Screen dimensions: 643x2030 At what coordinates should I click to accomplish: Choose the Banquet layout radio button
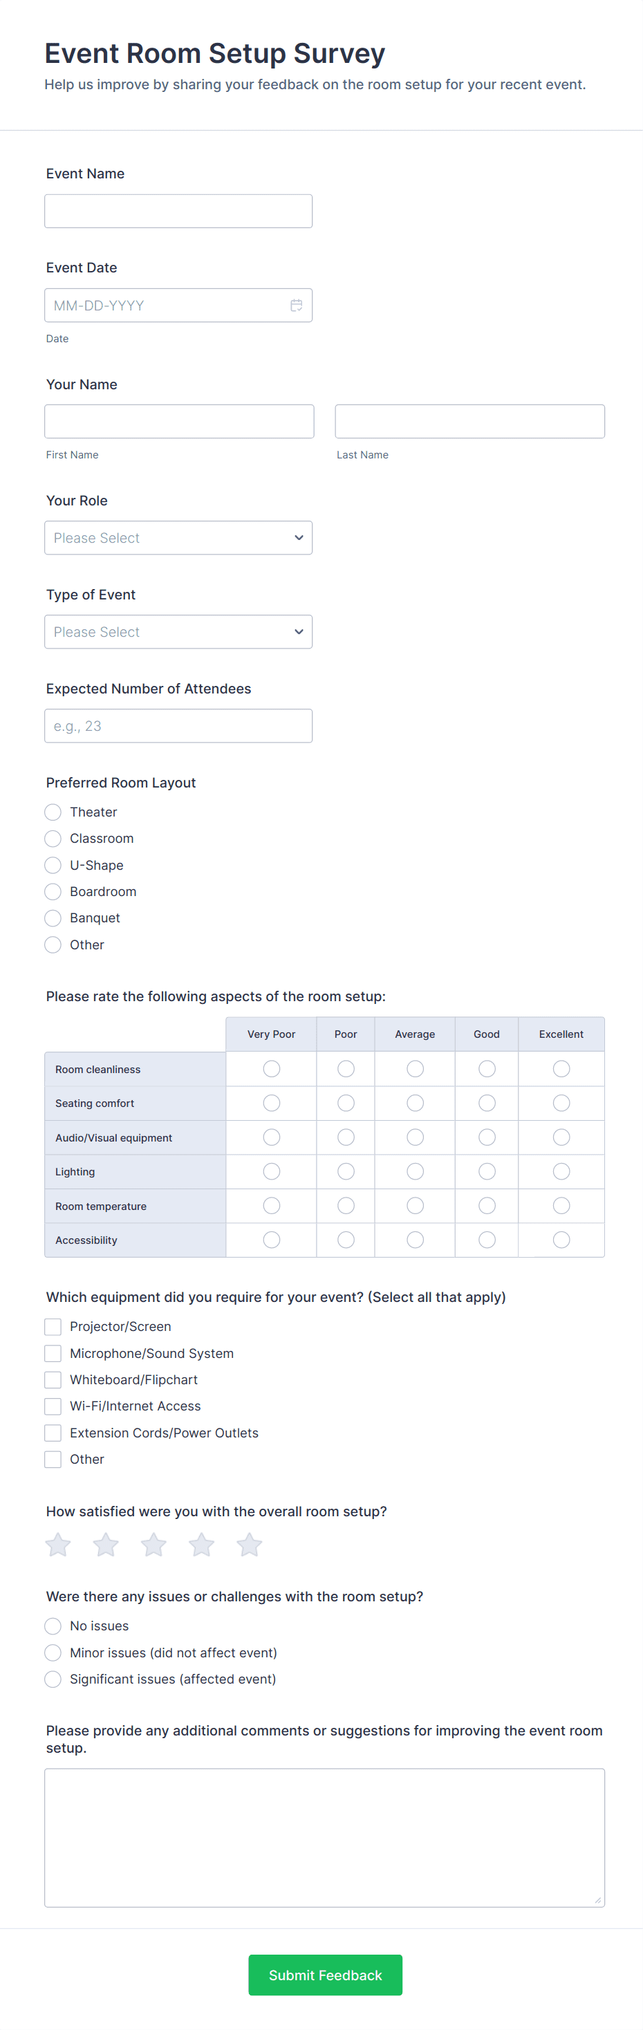[53, 918]
